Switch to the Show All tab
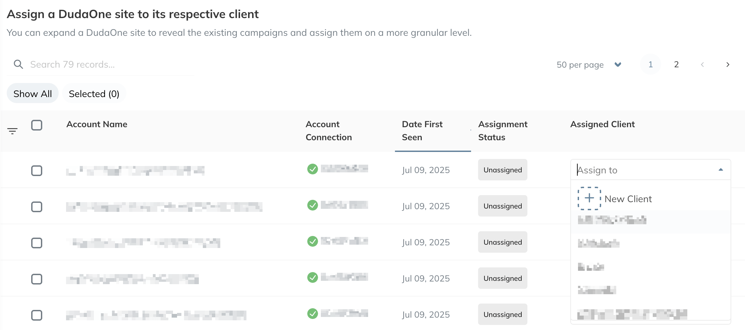Screen dimensions: 749x330 (33, 94)
